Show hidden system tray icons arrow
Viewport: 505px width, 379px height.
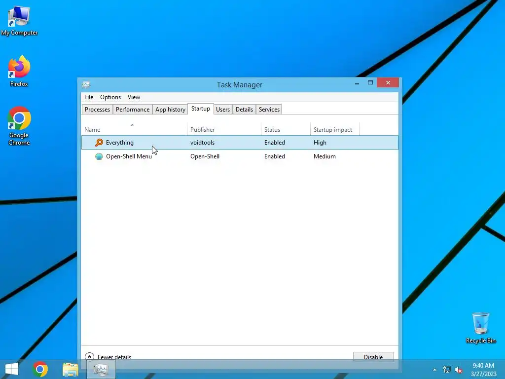pos(435,370)
